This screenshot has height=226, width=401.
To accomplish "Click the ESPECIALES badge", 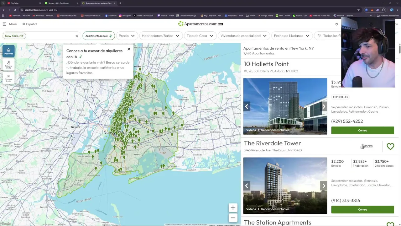I will (x=341, y=97).
